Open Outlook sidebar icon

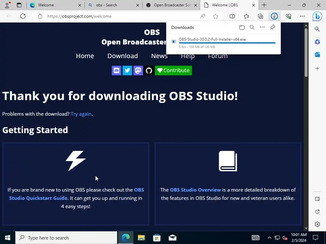(317, 55)
